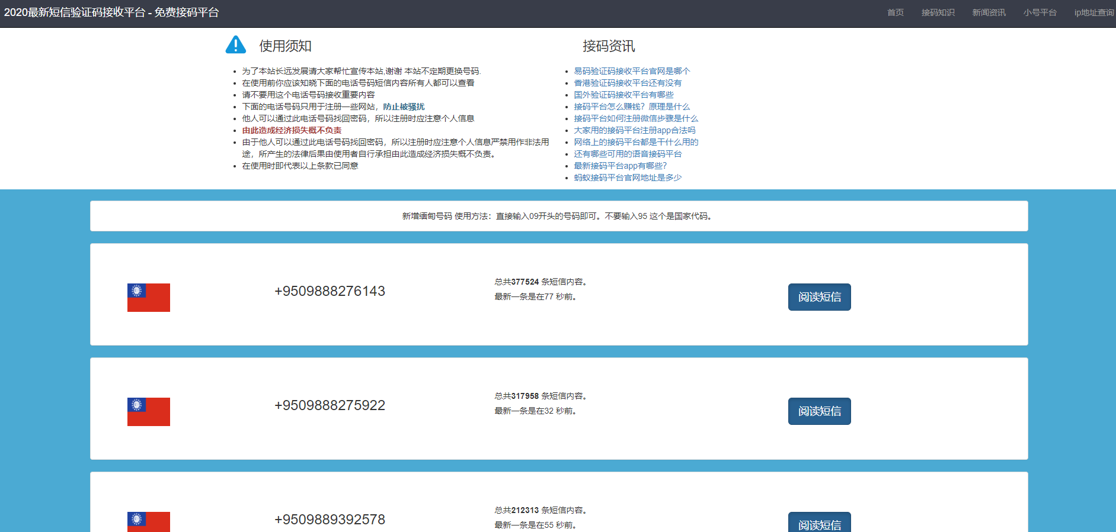
Task: Open article 蚂蚁接码平台官网地址是多少
Action: pyautogui.click(x=628, y=178)
